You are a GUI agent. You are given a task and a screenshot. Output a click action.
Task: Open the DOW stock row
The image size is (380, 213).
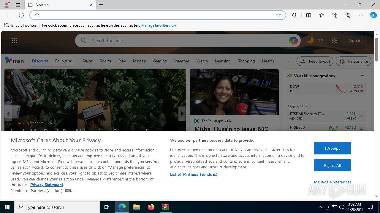click(x=327, y=89)
